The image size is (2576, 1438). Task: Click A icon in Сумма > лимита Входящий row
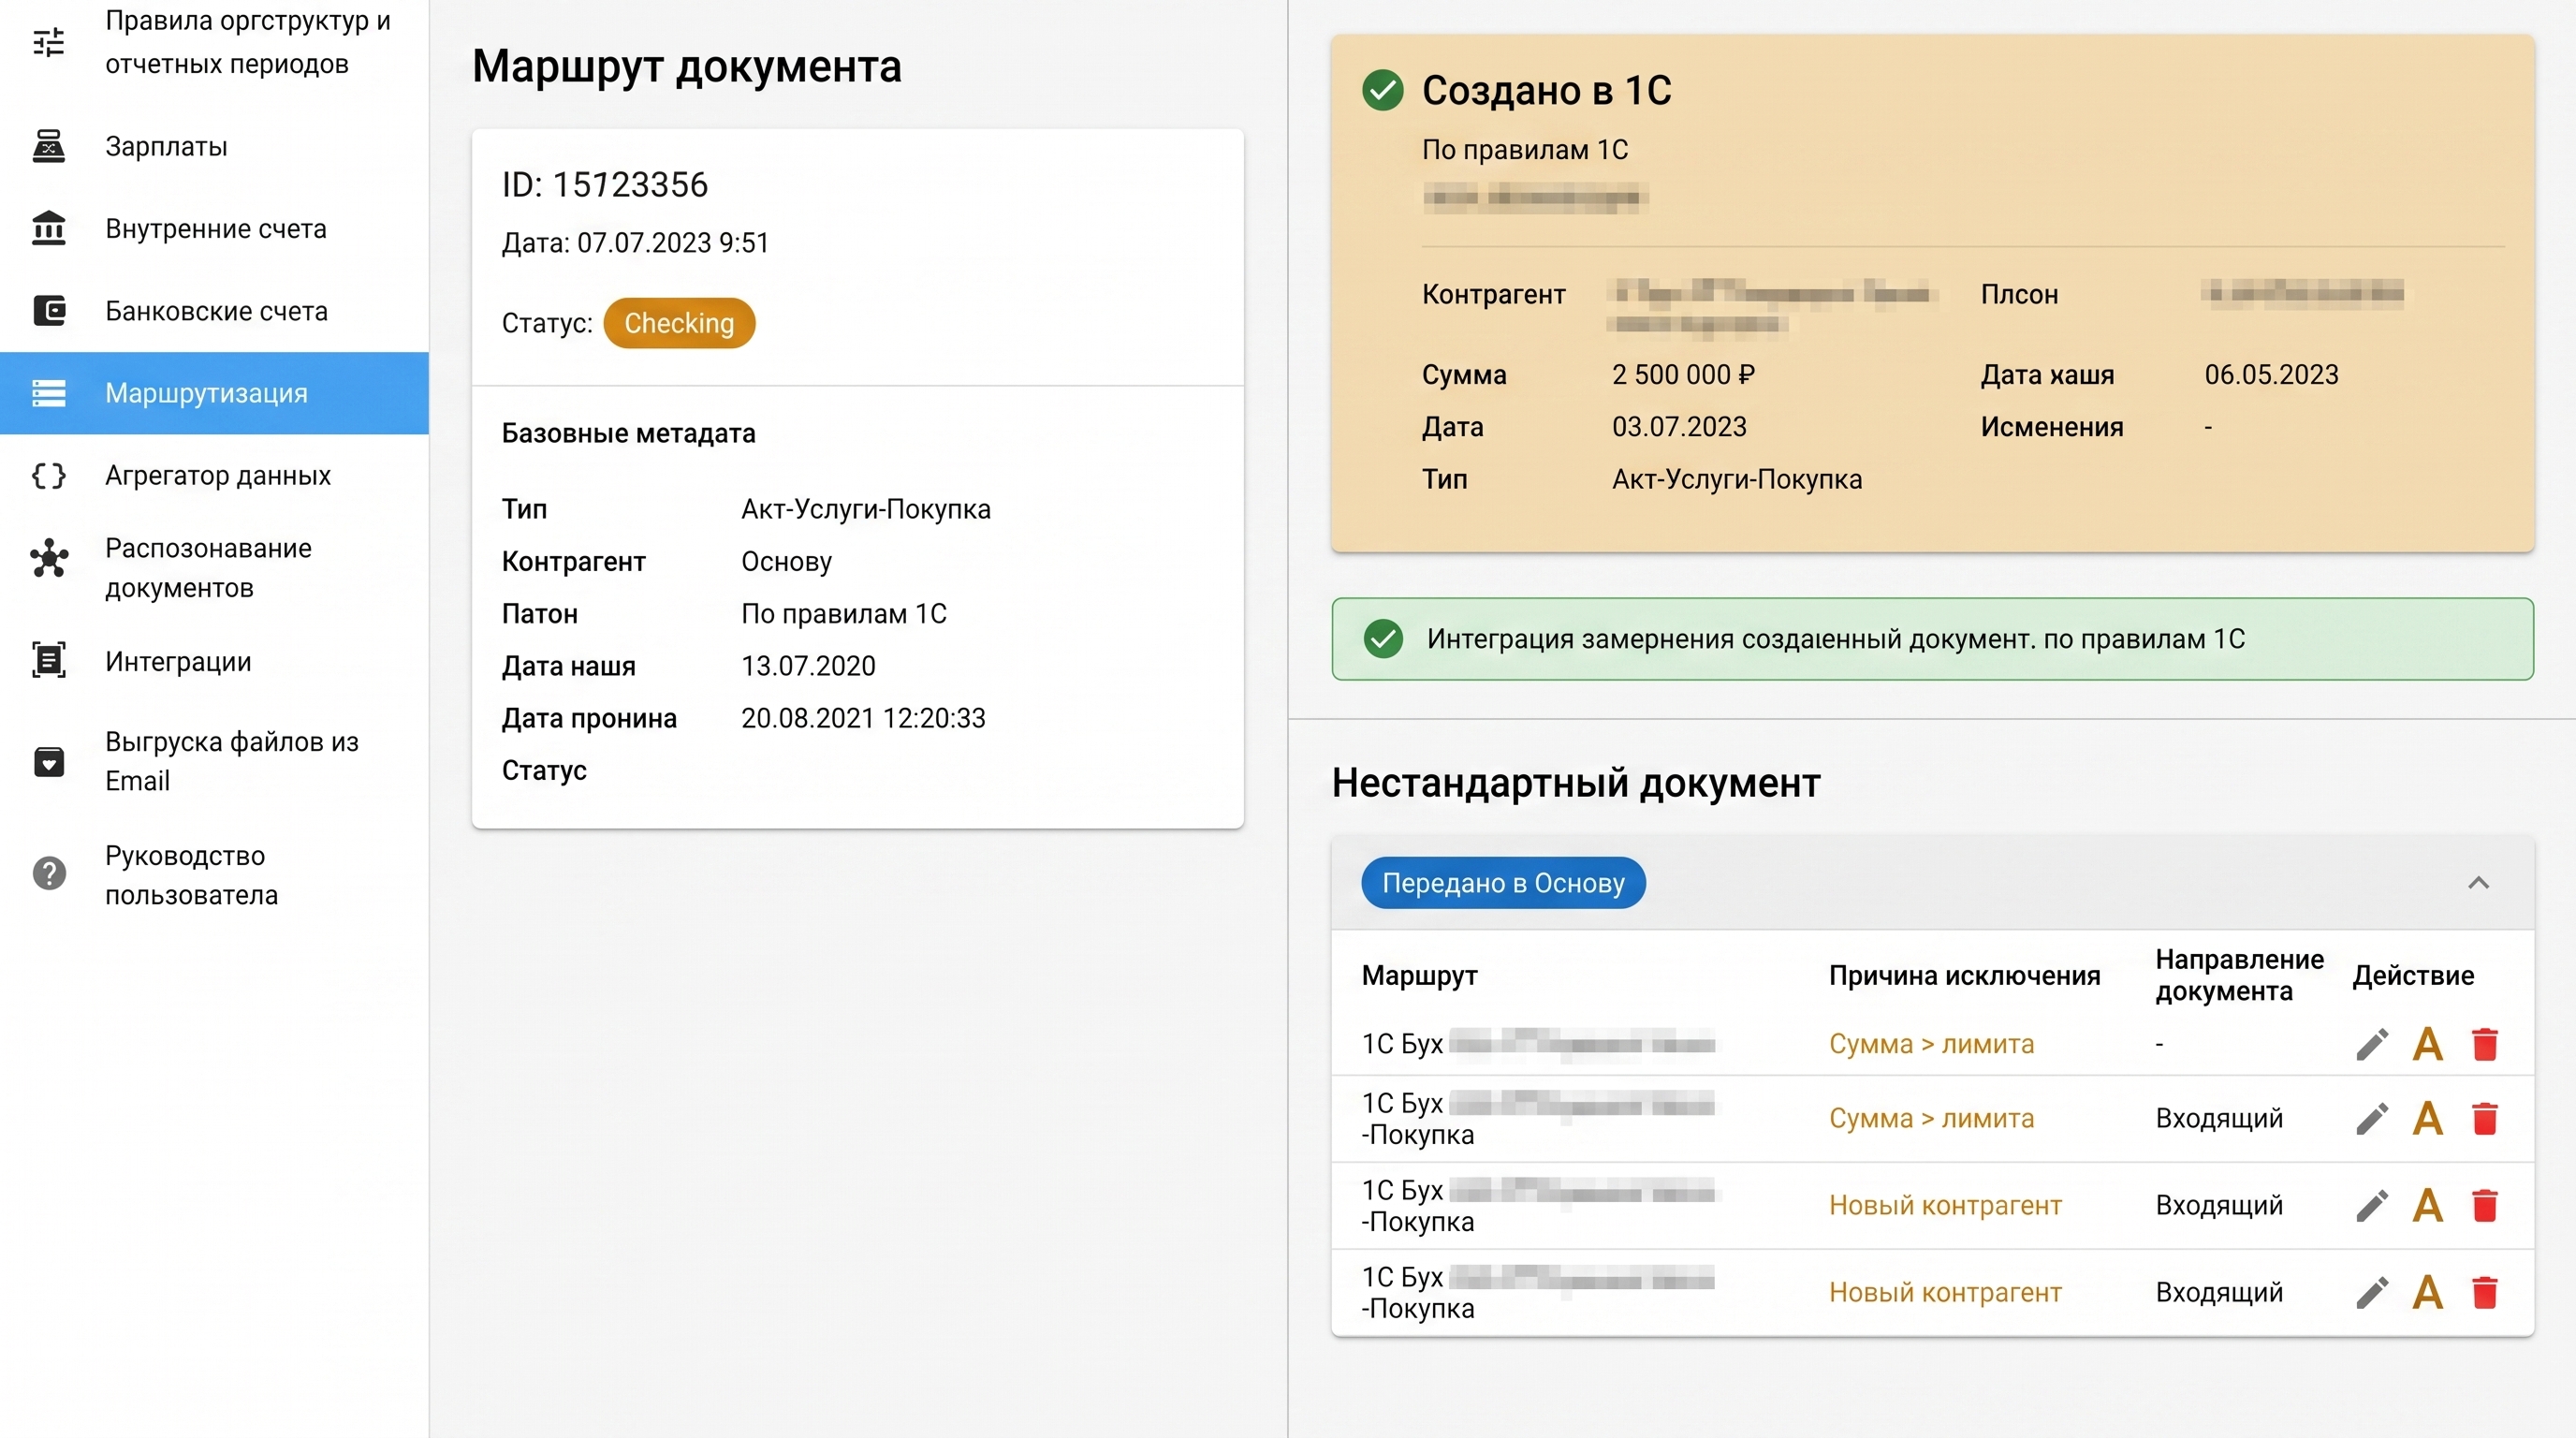click(x=2427, y=1118)
